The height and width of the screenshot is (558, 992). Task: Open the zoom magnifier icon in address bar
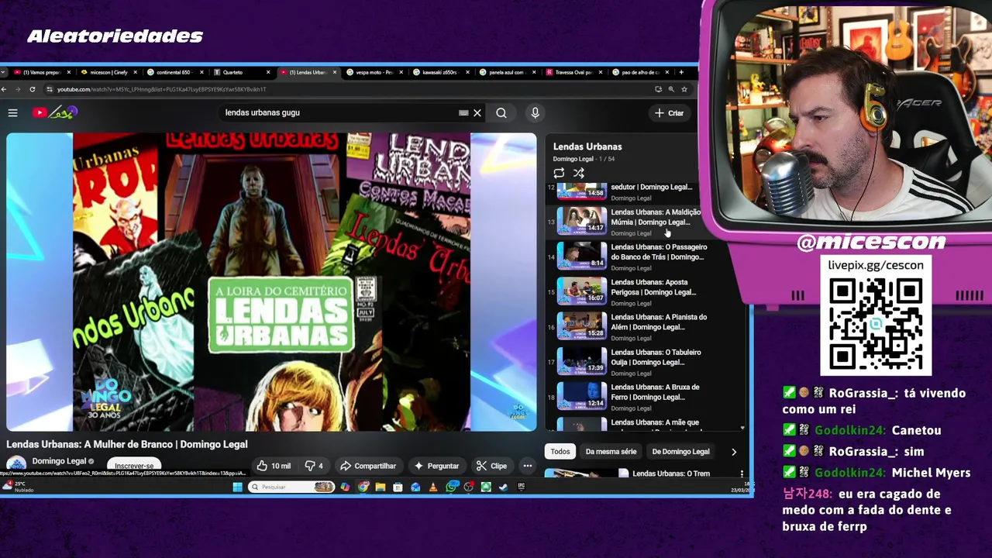tap(671, 89)
